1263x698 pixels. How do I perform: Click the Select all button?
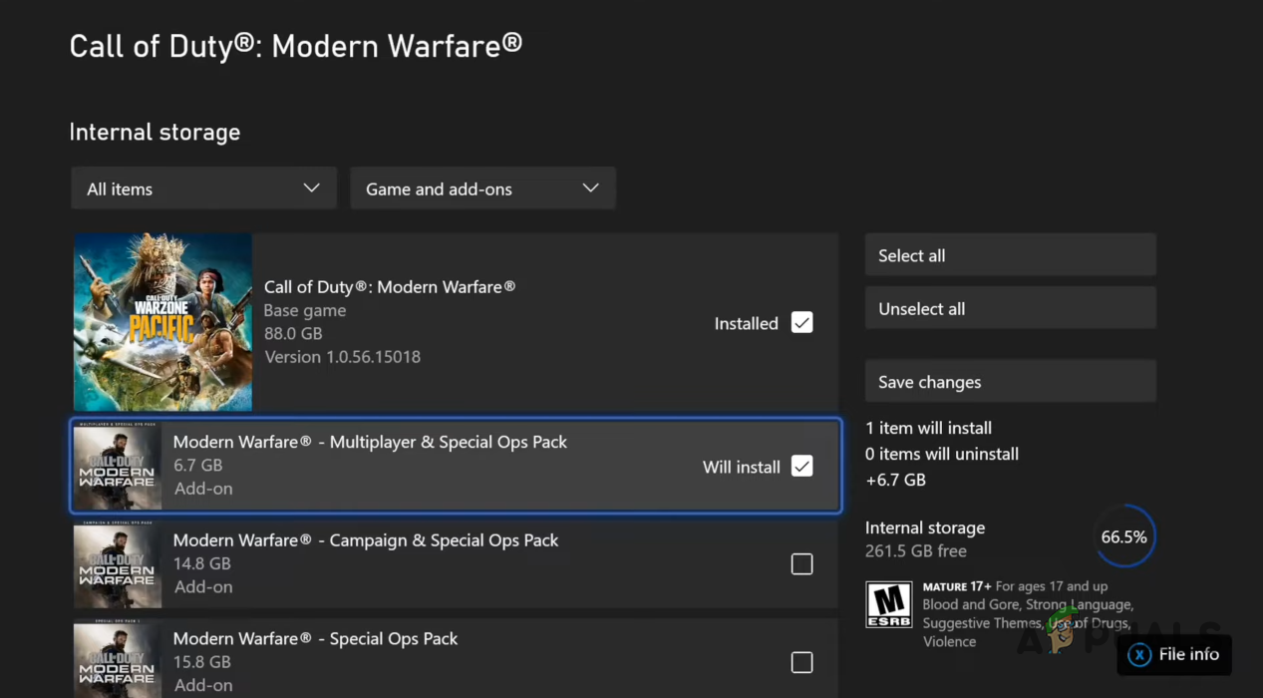pyautogui.click(x=1010, y=255)
